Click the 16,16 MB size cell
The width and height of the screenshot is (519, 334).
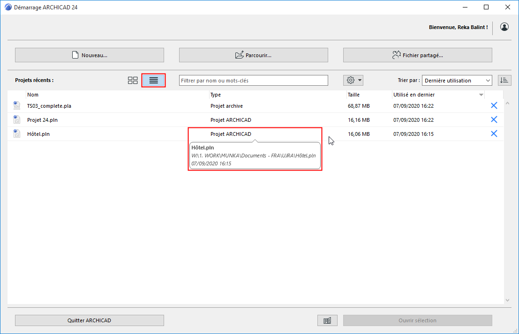pos(359,120)
